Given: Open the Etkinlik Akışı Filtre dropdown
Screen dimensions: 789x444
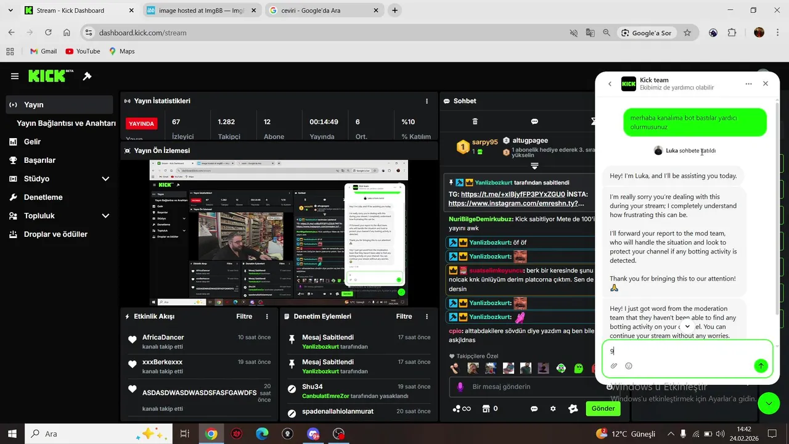Looking at the screenshot, I should click(244, 316).
